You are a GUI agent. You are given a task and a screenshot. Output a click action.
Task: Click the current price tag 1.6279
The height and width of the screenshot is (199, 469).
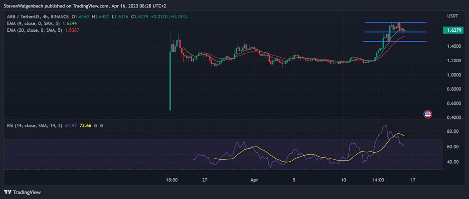453,30
